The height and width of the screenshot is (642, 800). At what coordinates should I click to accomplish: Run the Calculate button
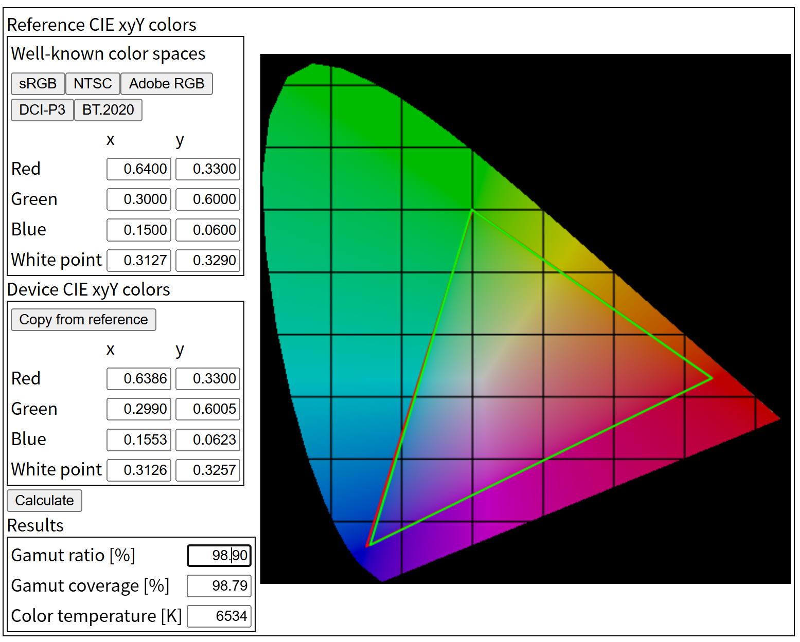coord(44,500)
